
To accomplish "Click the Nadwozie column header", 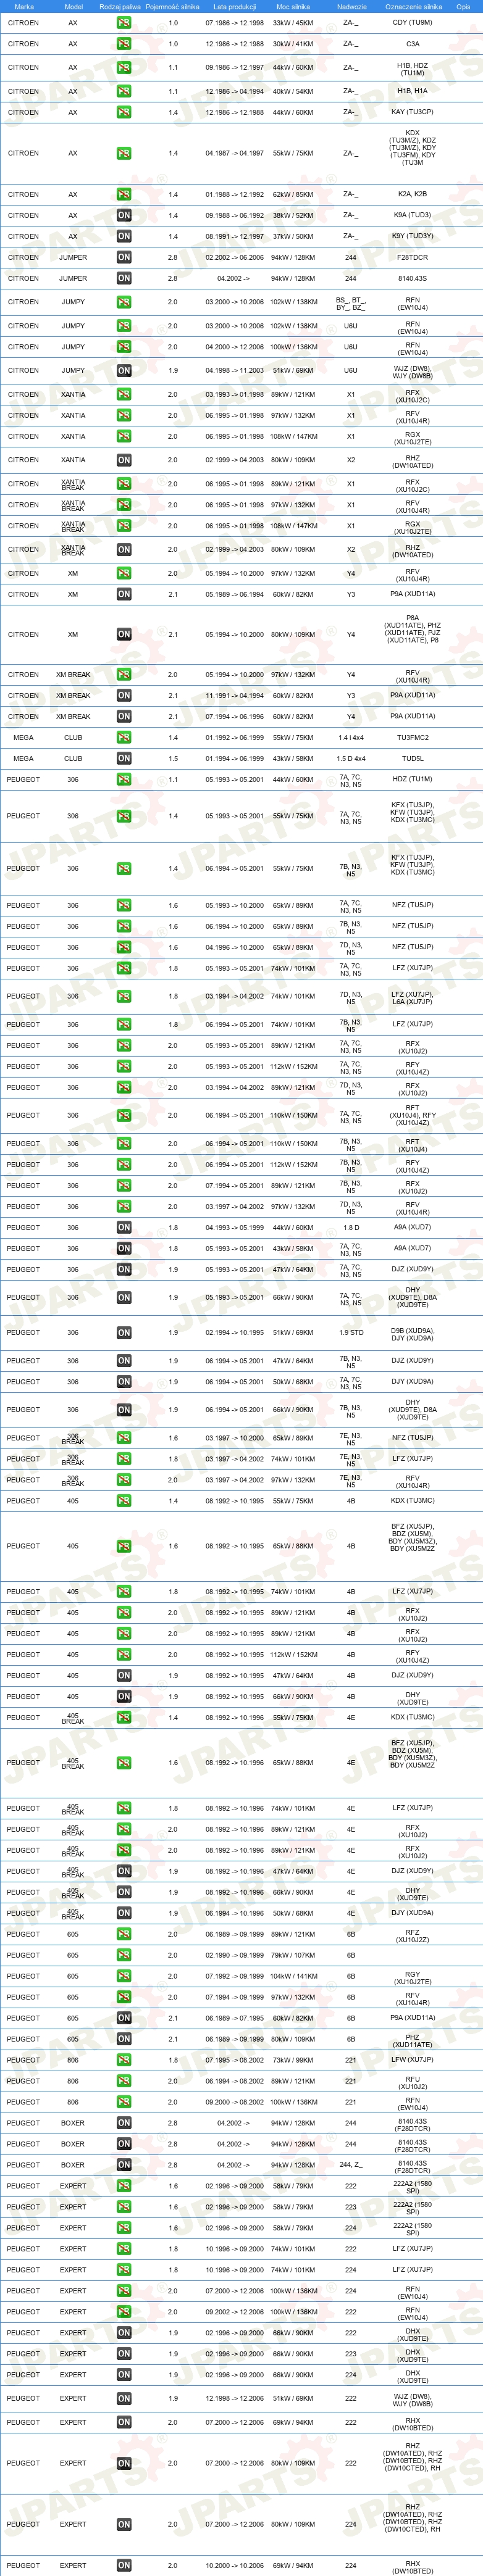I will (x=351, y=6).
